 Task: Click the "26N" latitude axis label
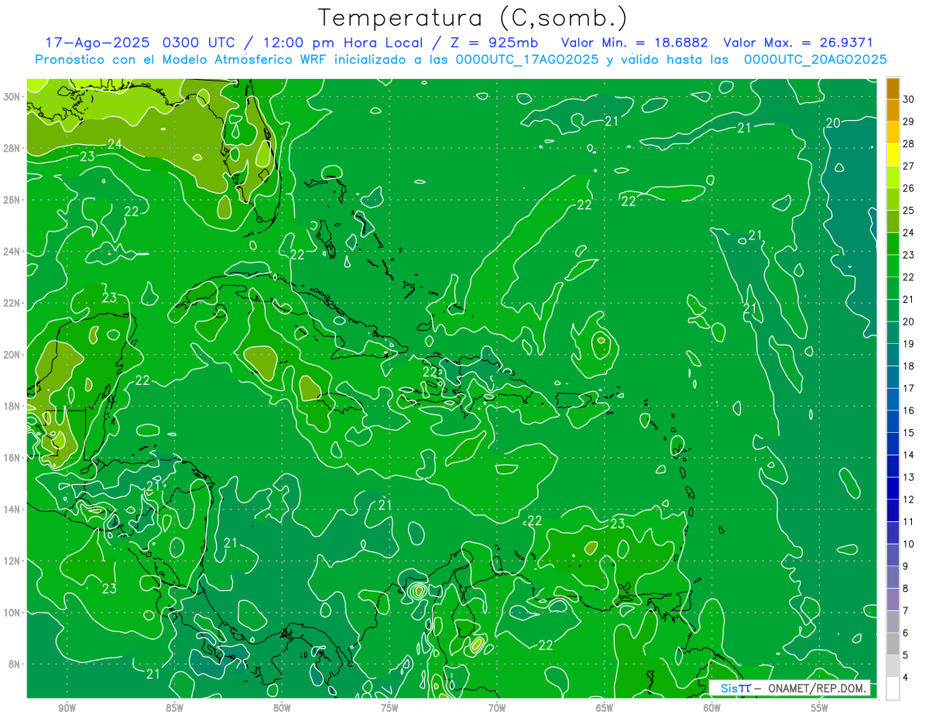point(13,200)
